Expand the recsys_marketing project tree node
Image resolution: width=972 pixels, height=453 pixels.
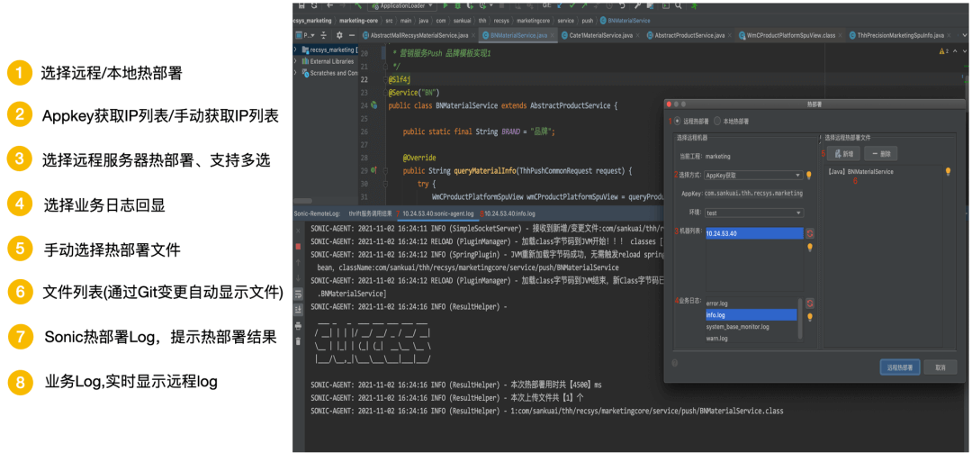pyautogui.click(x=294, y=50)
